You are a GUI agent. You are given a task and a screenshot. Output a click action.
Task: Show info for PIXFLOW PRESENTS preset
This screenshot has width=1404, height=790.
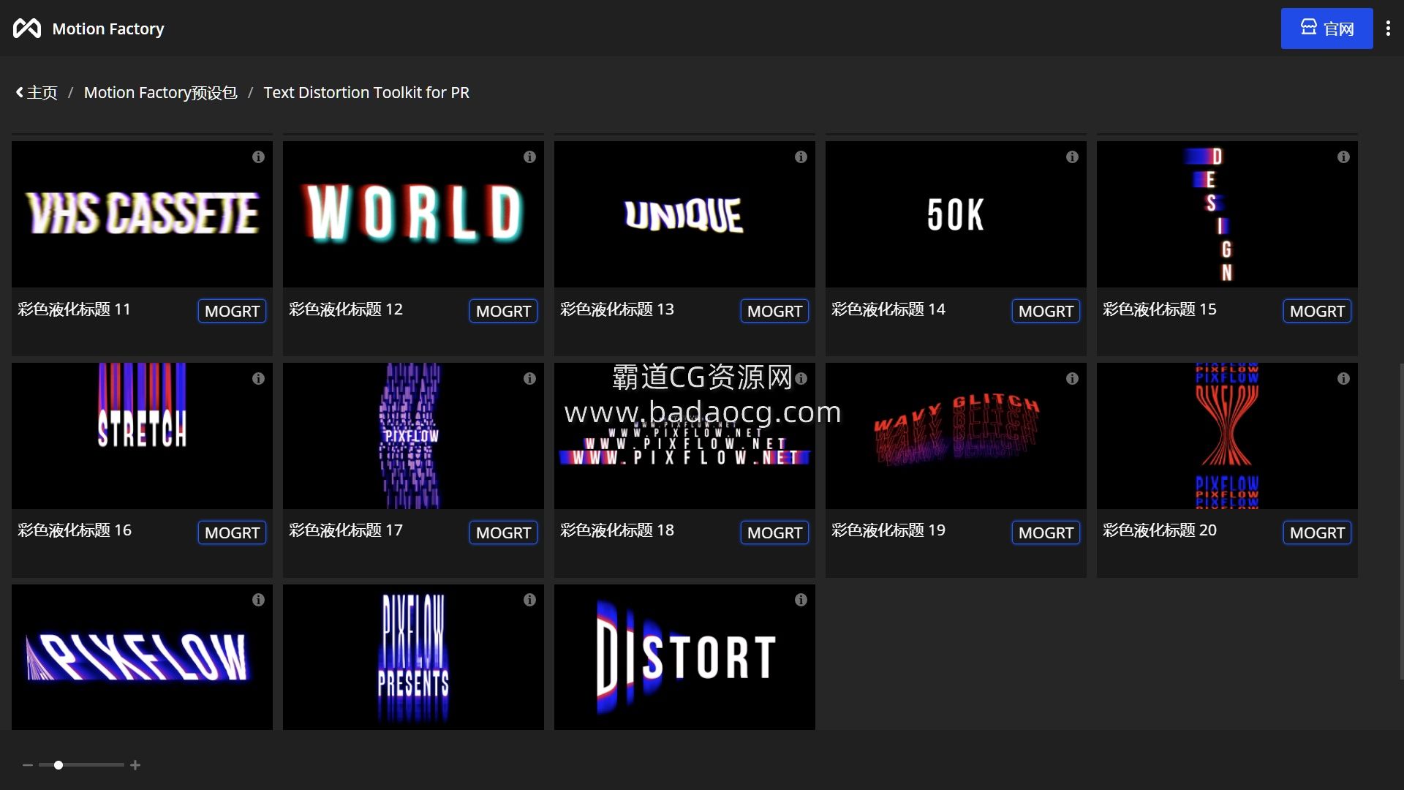[x=529, y=600]
